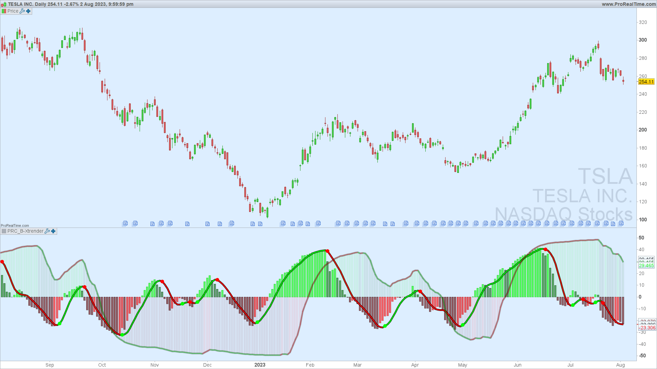Click the candlestick icon in the title bar
This screenshot has width=657, height=369.
click(x=4, y=4)
